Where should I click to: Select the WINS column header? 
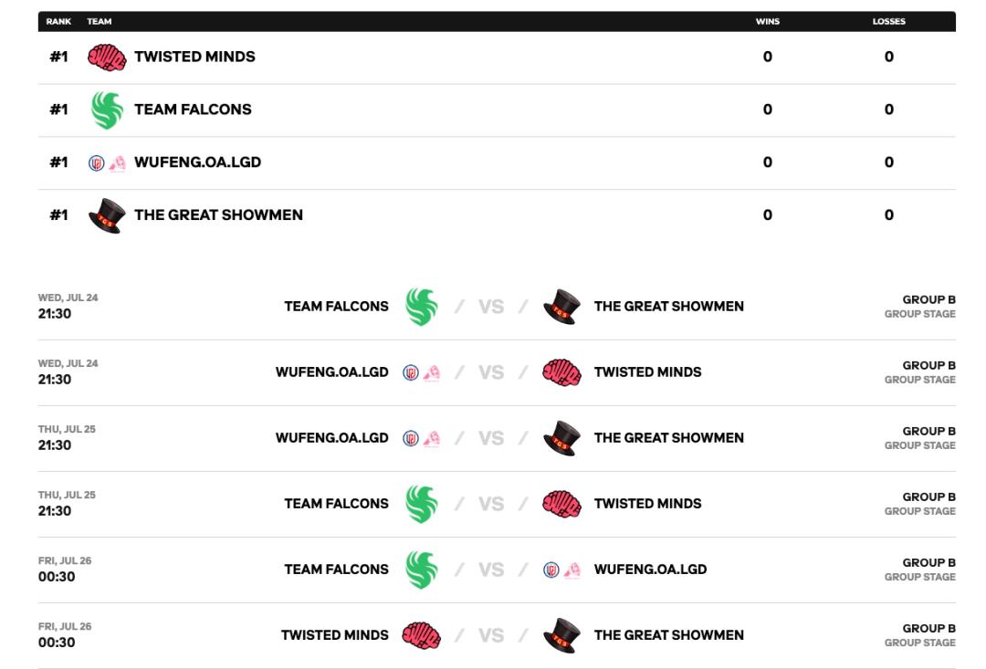[767, 21]
